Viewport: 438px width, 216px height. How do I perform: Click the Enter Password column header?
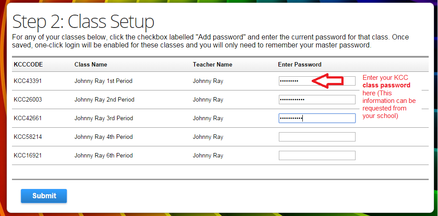[300, 65]
